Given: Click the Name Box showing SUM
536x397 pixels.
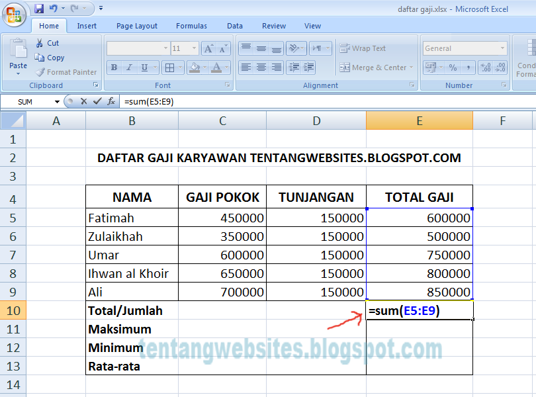Looking at the screenshot, I should point(26,101).
